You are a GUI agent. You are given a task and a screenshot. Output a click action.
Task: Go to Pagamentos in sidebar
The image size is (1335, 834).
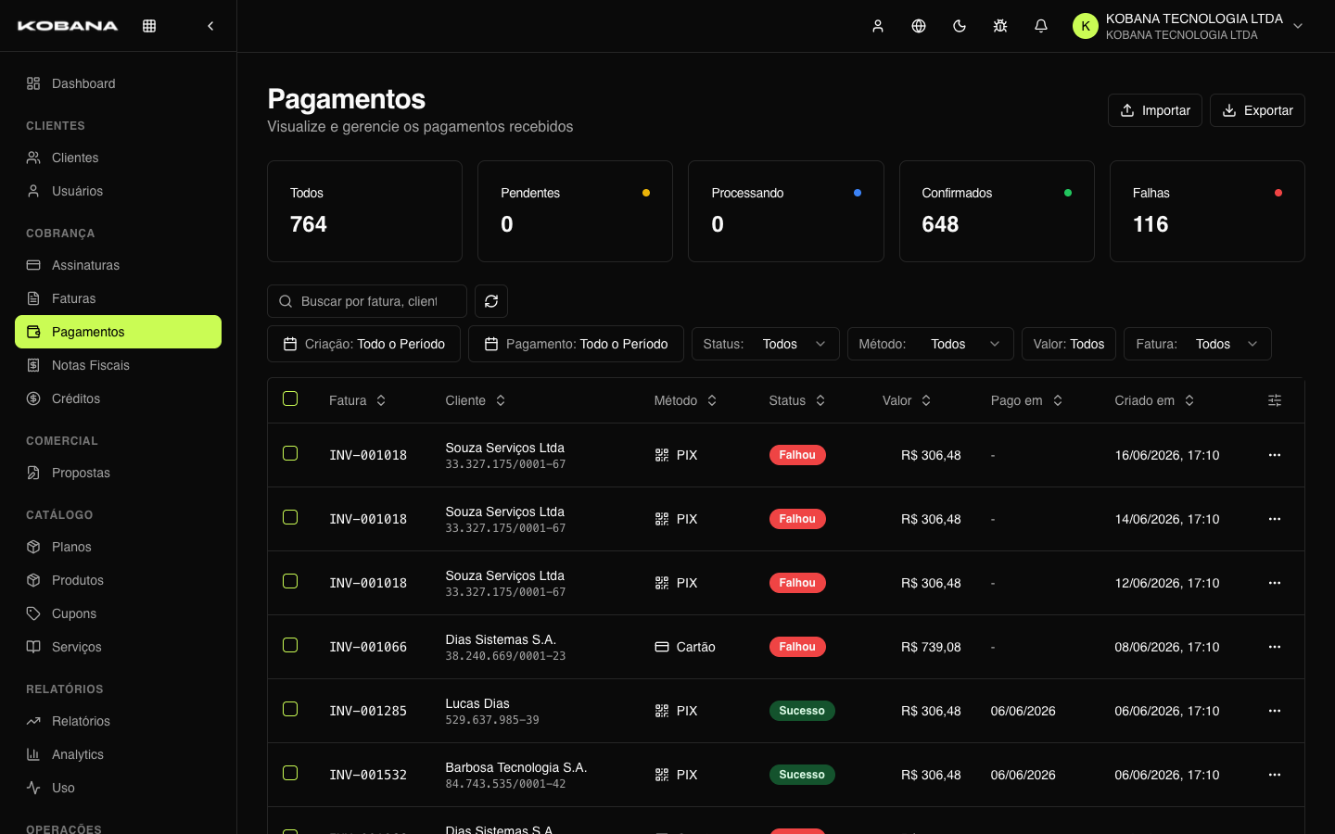coord(118,332)
